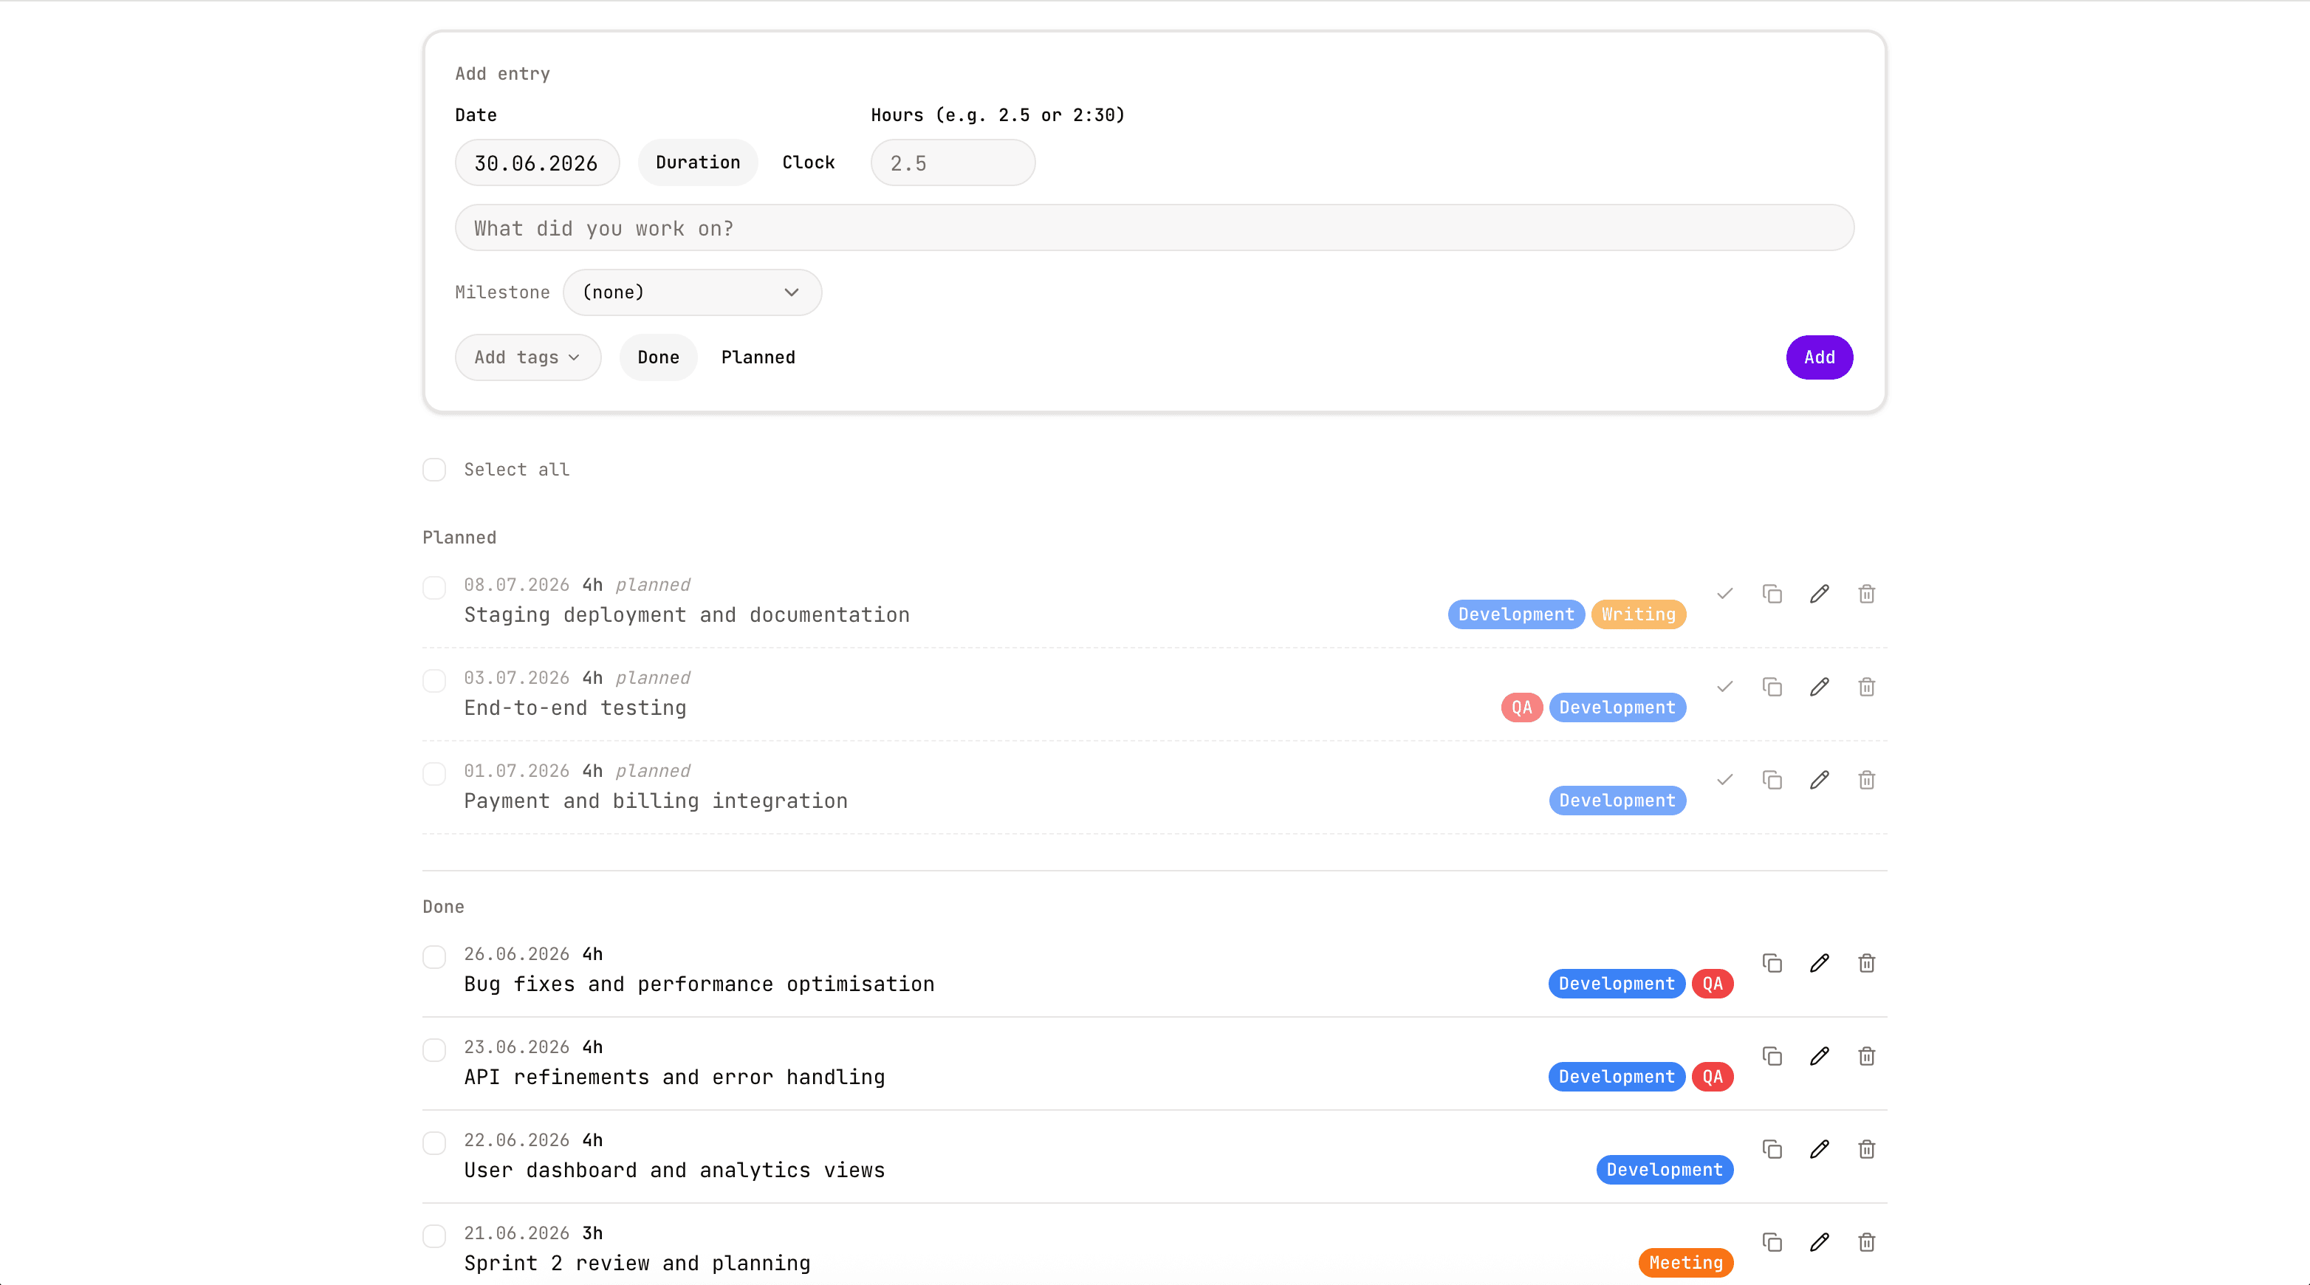
Task: Delete the API refinements and error handling entry
Action: [x=1867, y=1056]
